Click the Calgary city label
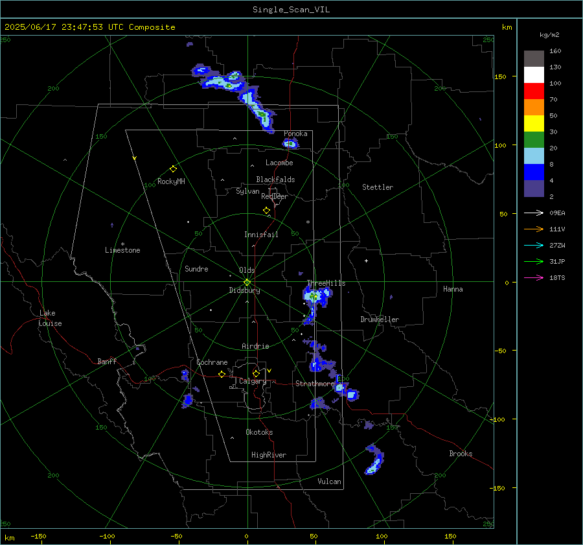The height and width of the screenshot is (545, 583). point(253,381)
